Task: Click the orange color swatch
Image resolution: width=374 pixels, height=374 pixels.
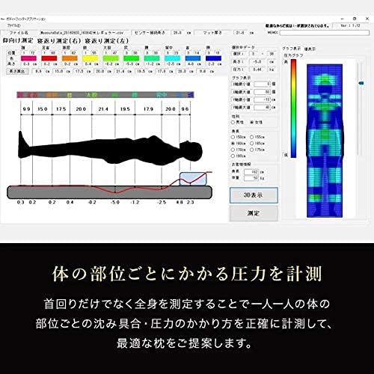Action: (x=70, y=58)
